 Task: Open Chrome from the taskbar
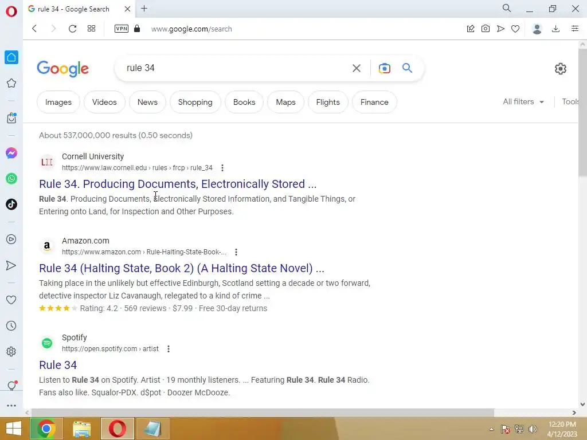[46, 429]
